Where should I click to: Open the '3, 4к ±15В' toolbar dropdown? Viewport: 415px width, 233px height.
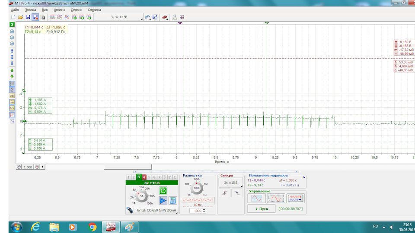click(119, 17)
